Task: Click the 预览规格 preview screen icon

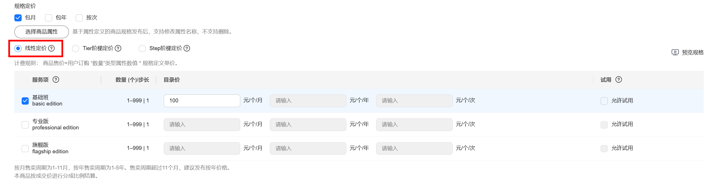Action: [x=675, y=52]
